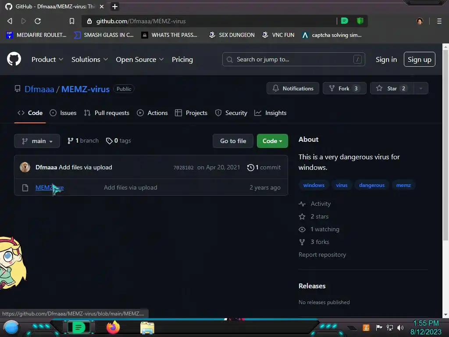Viewport: 449px width, 337px height.
Task: Open the Start orb on the taskbar
Action: (x=11, y=328)
